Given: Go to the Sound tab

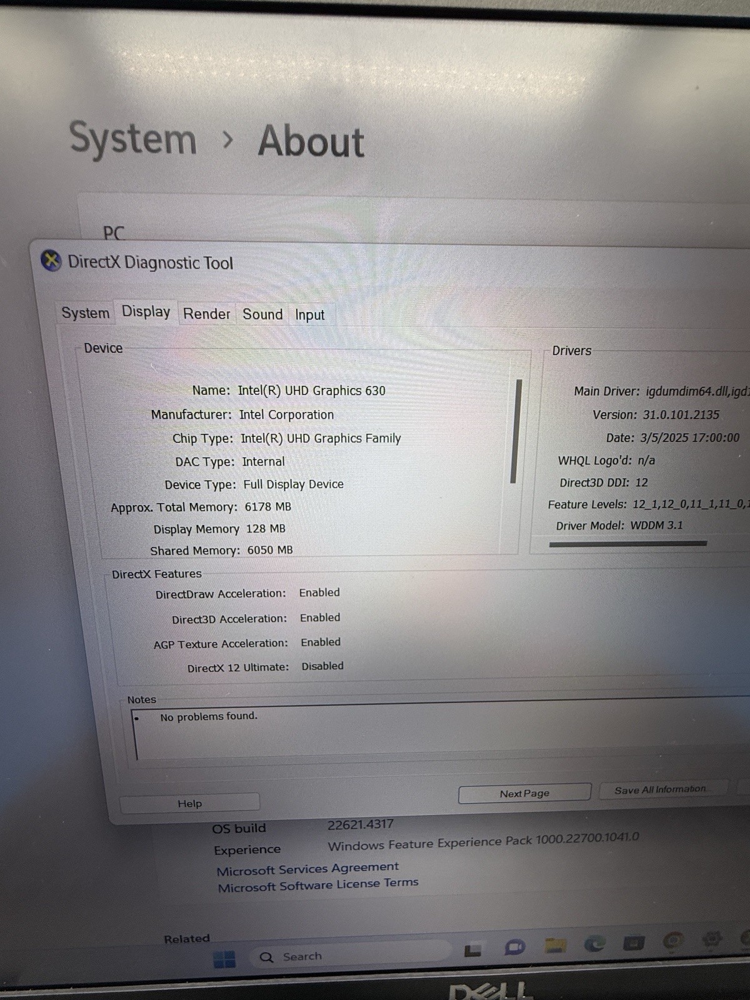Looking at the screenshot, I should [262, 314].
